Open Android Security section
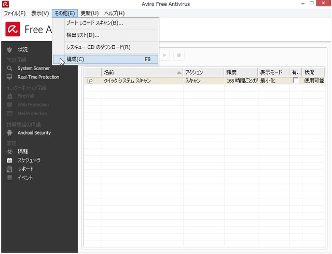The width and height of the screenshot is (332, 254). 34,133
